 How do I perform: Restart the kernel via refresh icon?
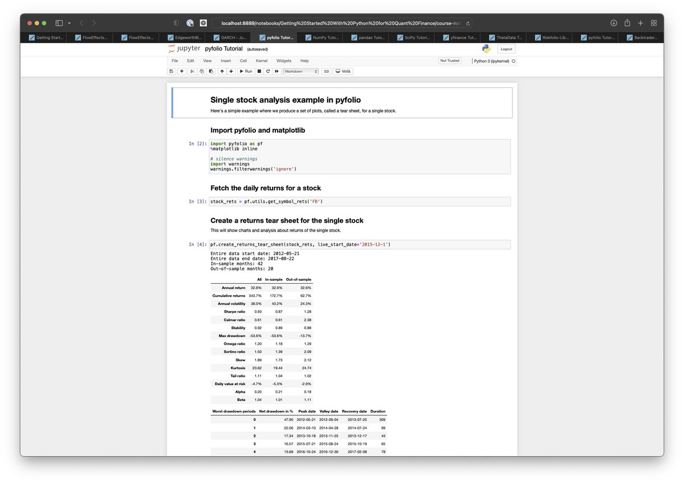tap(267, 71)
